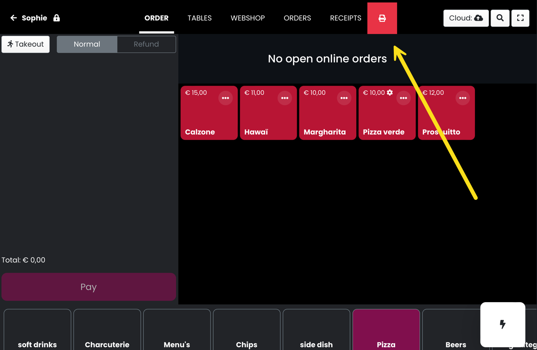
Task: Click the lightning bolt quick action button
Action: click(x=503, y=324)
